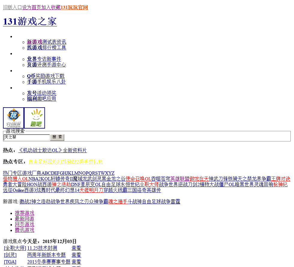Open 领手游礼包 in 热点专区
294x267 pixels.
point(91,162)
